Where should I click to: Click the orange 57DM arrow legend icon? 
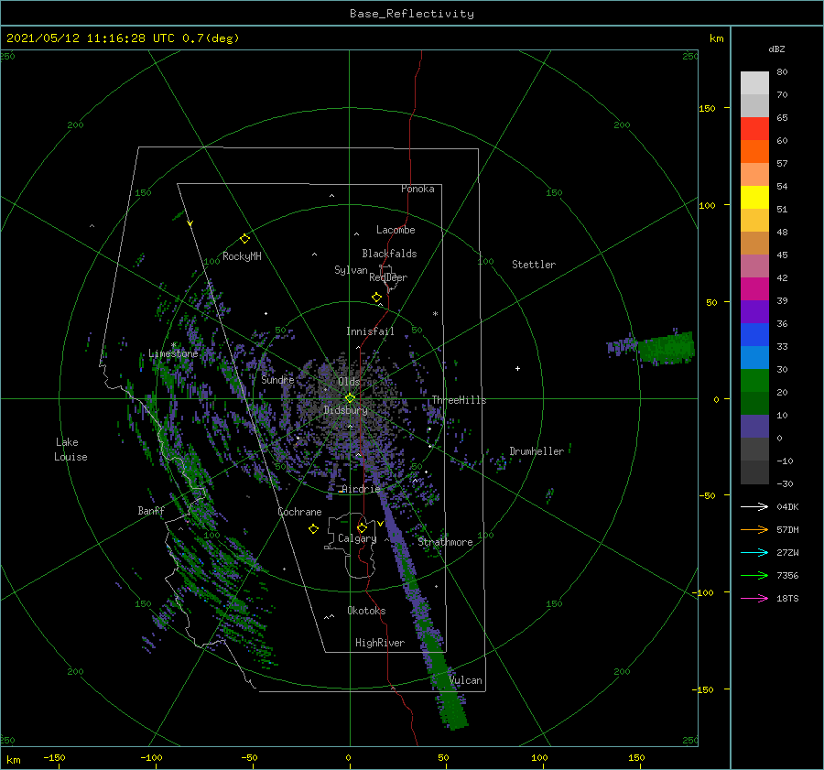click(754, 530)
